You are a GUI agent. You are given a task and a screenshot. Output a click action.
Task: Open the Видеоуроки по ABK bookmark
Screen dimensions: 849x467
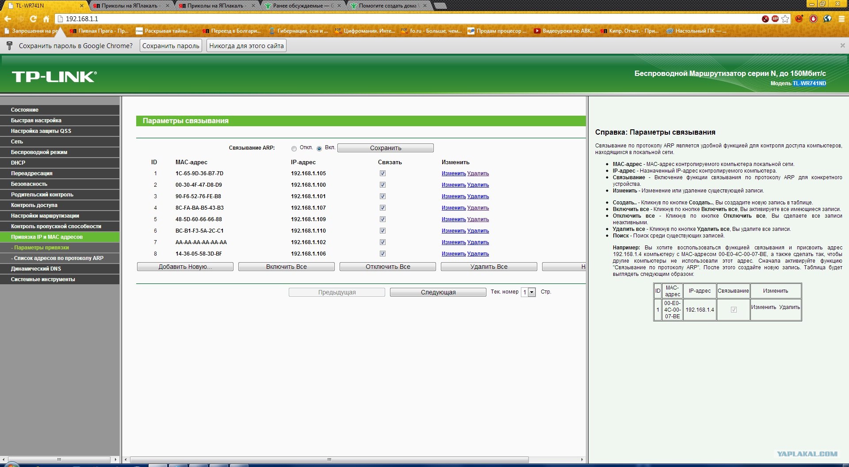coord(564,31)
